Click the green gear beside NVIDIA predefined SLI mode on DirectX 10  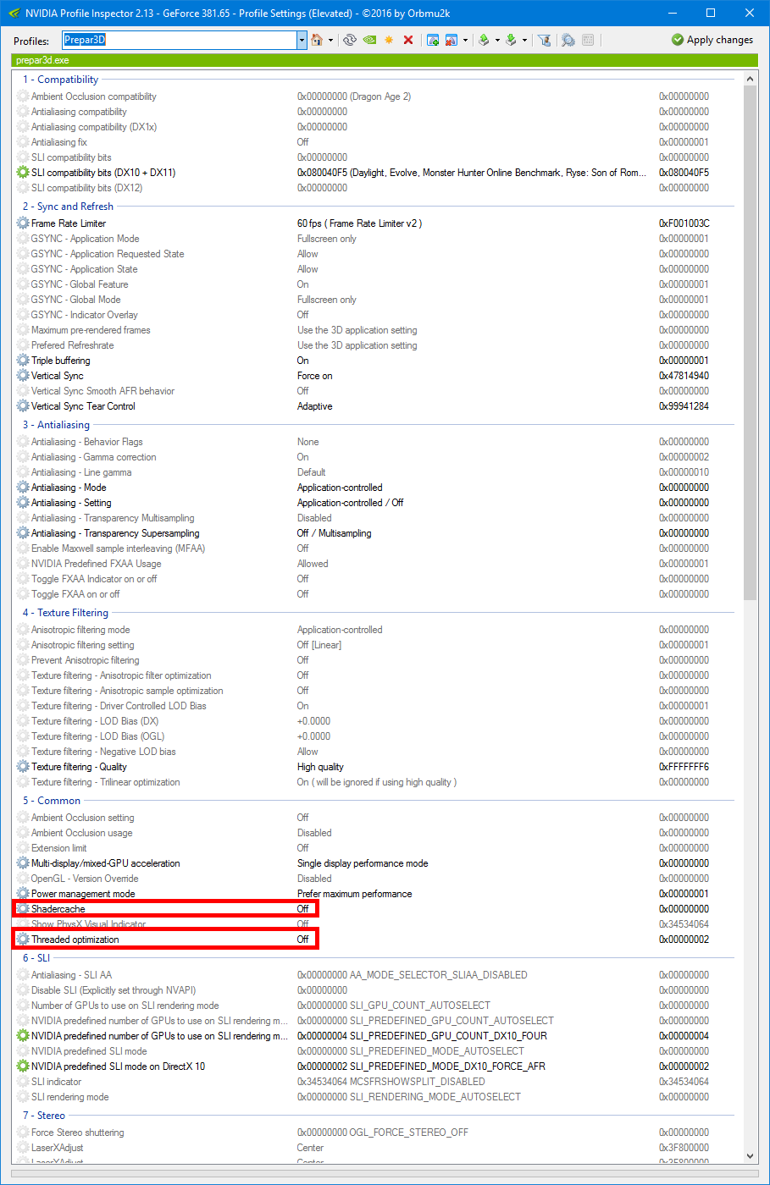23,1066
